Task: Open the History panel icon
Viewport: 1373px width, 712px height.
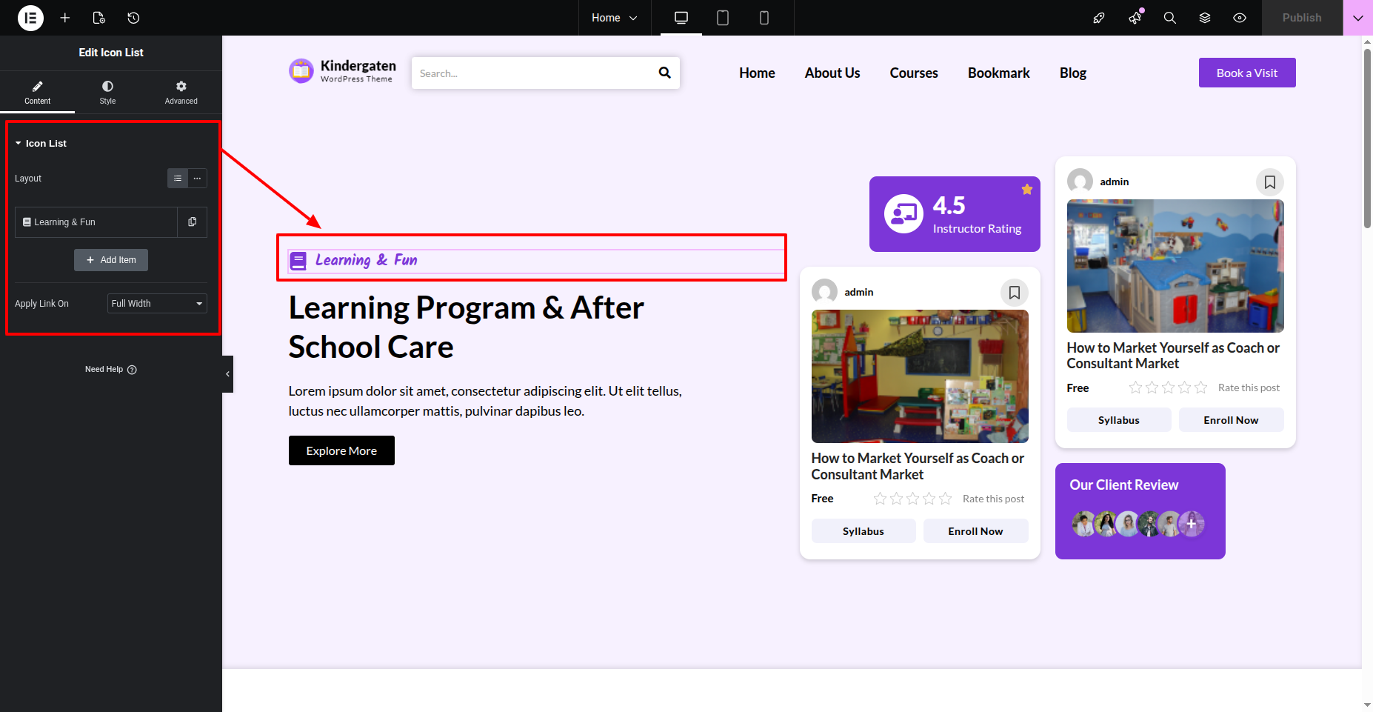Action: (133, 18)
